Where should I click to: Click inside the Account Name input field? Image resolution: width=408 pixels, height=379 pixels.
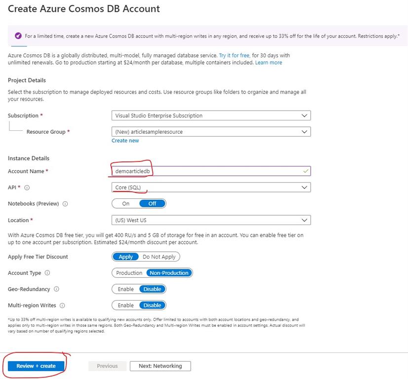pos(207,170)
